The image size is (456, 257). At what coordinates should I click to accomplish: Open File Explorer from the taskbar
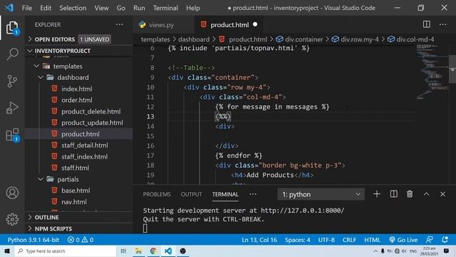click(138, 251)
